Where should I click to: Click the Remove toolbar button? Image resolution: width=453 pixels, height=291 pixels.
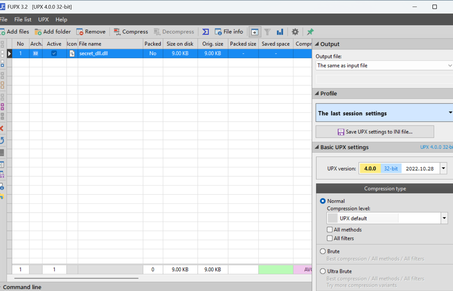[x=91, y=32]
